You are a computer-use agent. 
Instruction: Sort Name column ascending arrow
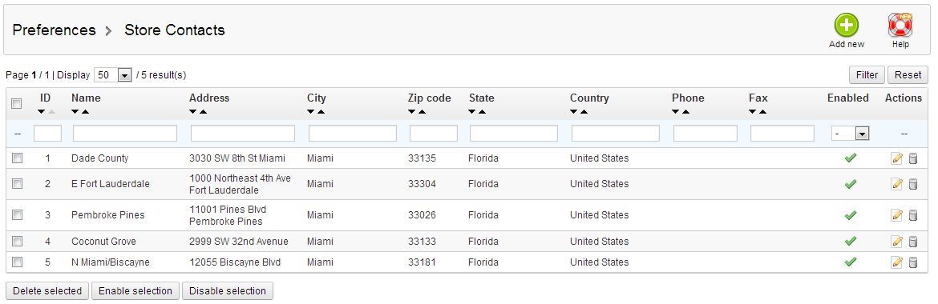(x=86, y=112)
